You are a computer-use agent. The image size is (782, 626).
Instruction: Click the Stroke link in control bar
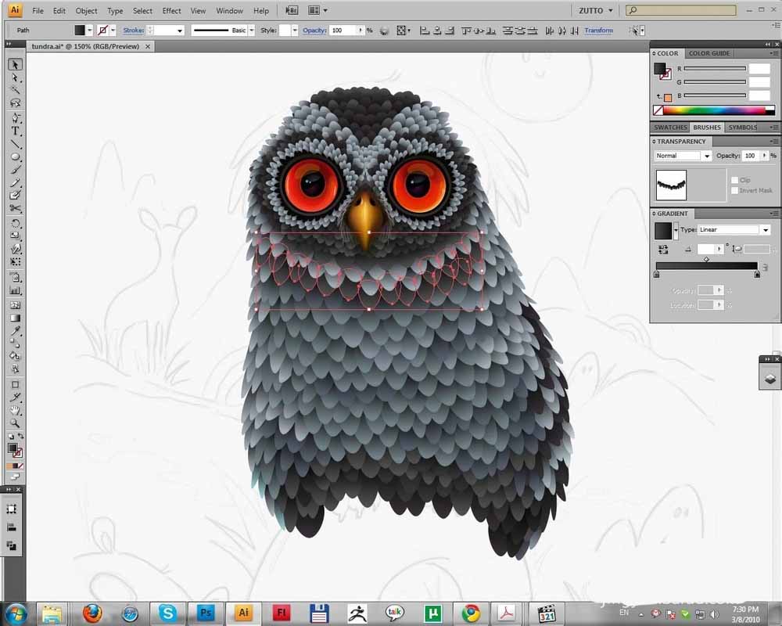click(133, 31)
